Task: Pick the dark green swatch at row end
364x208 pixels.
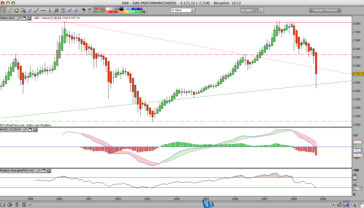Action: (144, 12)
